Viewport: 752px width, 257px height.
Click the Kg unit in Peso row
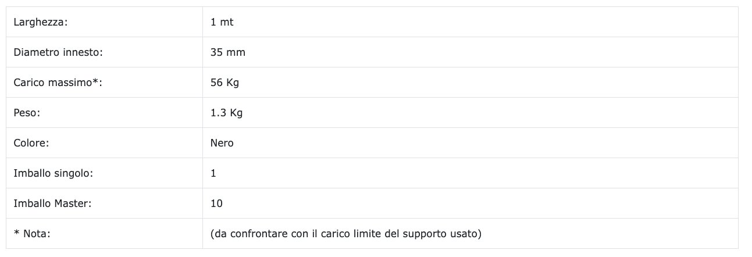point(236,113)
